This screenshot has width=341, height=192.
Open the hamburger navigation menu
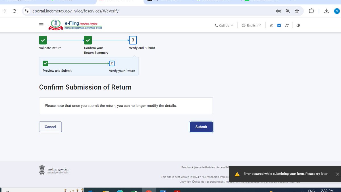(41, 25)
